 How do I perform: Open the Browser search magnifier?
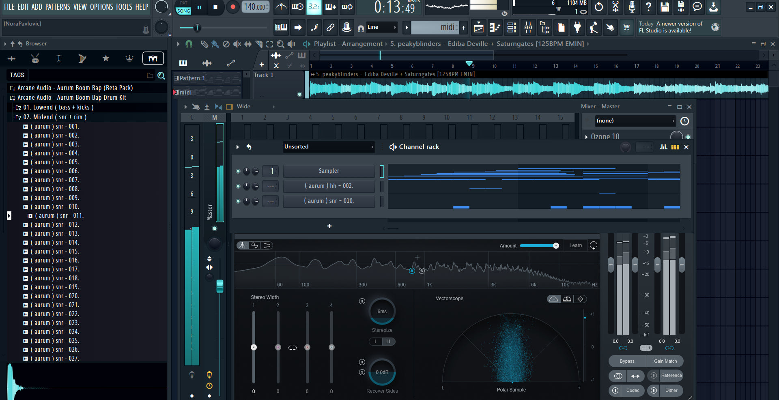(x=161, y=76)
